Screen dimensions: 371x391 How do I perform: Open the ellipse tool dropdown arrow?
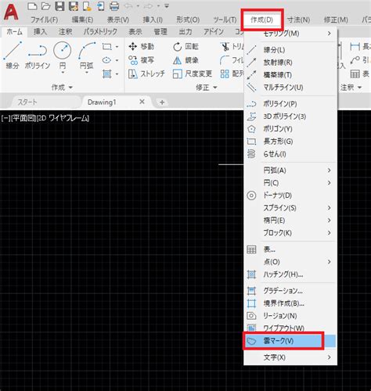(117, 60)
